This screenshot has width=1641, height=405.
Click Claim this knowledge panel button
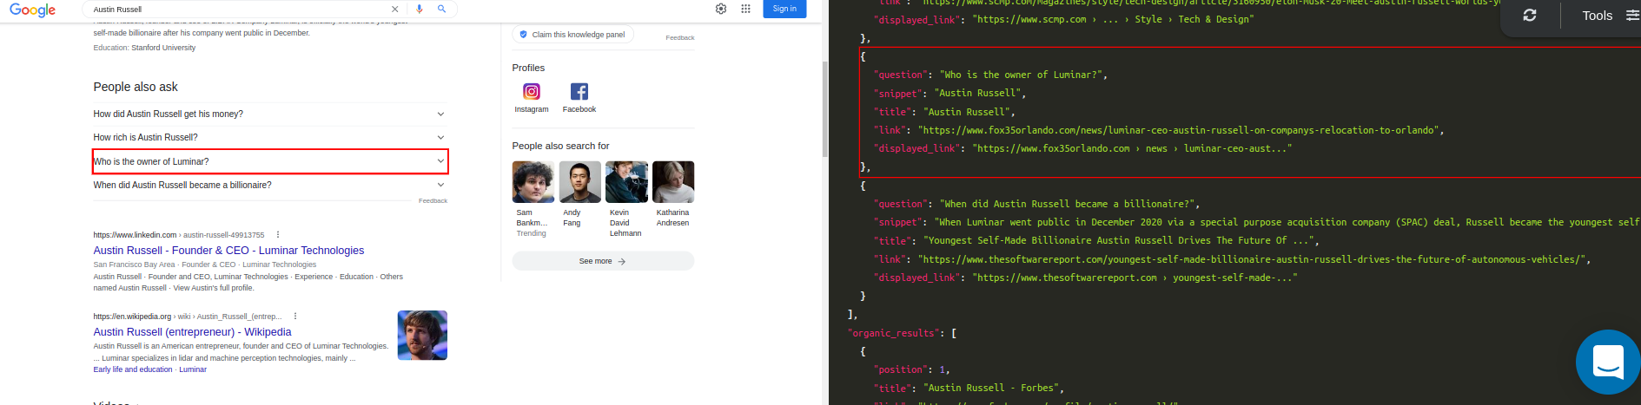click(x=572, y=35)
